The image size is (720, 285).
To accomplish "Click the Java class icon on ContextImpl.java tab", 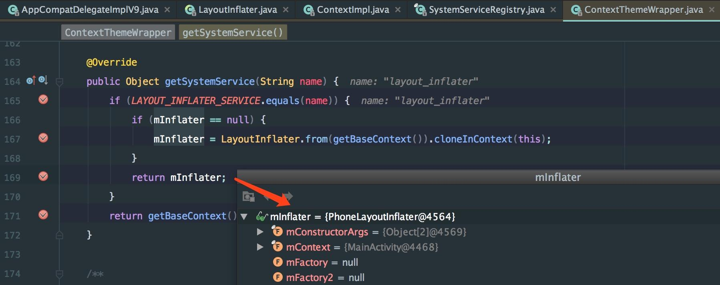I will (309, 10).
